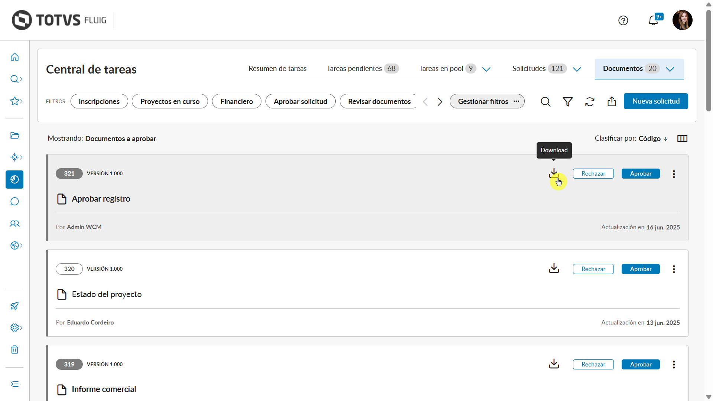Toggle the Financiero filter chip
Image resolution: width=713 pixels, height=401 pixels.
(237, 101)
